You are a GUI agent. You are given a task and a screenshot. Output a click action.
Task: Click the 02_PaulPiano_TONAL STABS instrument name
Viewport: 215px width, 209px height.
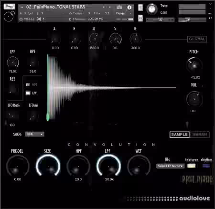coord(55,7)
